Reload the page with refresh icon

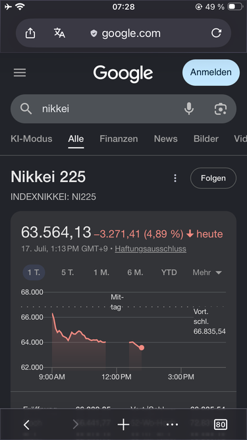pyautogui.click(x=216, y=33)
